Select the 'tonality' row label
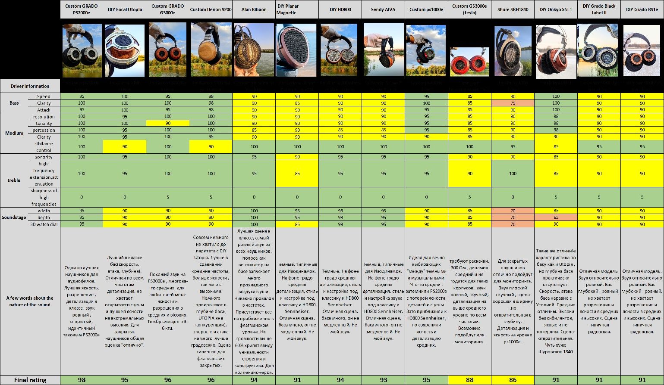This screenshot has height=385, width=664. point(44,123)
